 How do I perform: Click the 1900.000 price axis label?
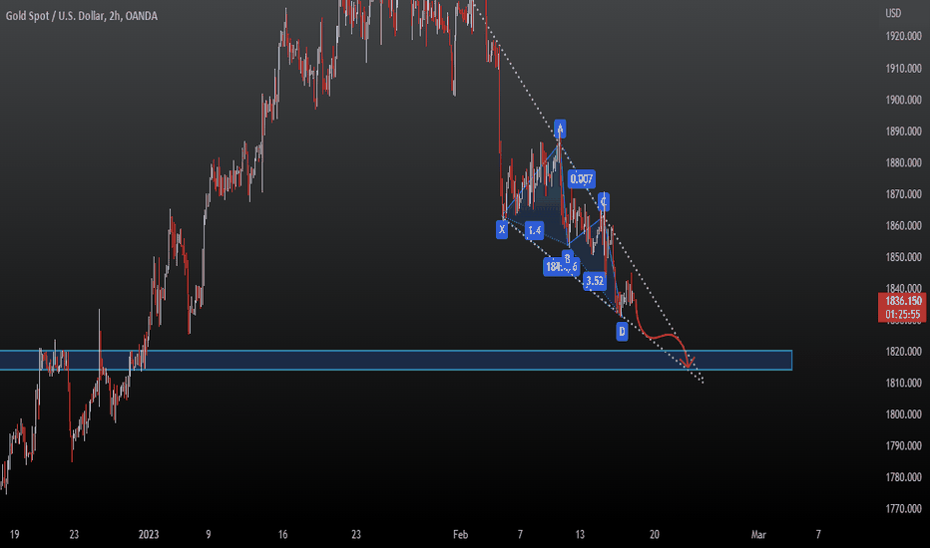[x=903, y=100]
